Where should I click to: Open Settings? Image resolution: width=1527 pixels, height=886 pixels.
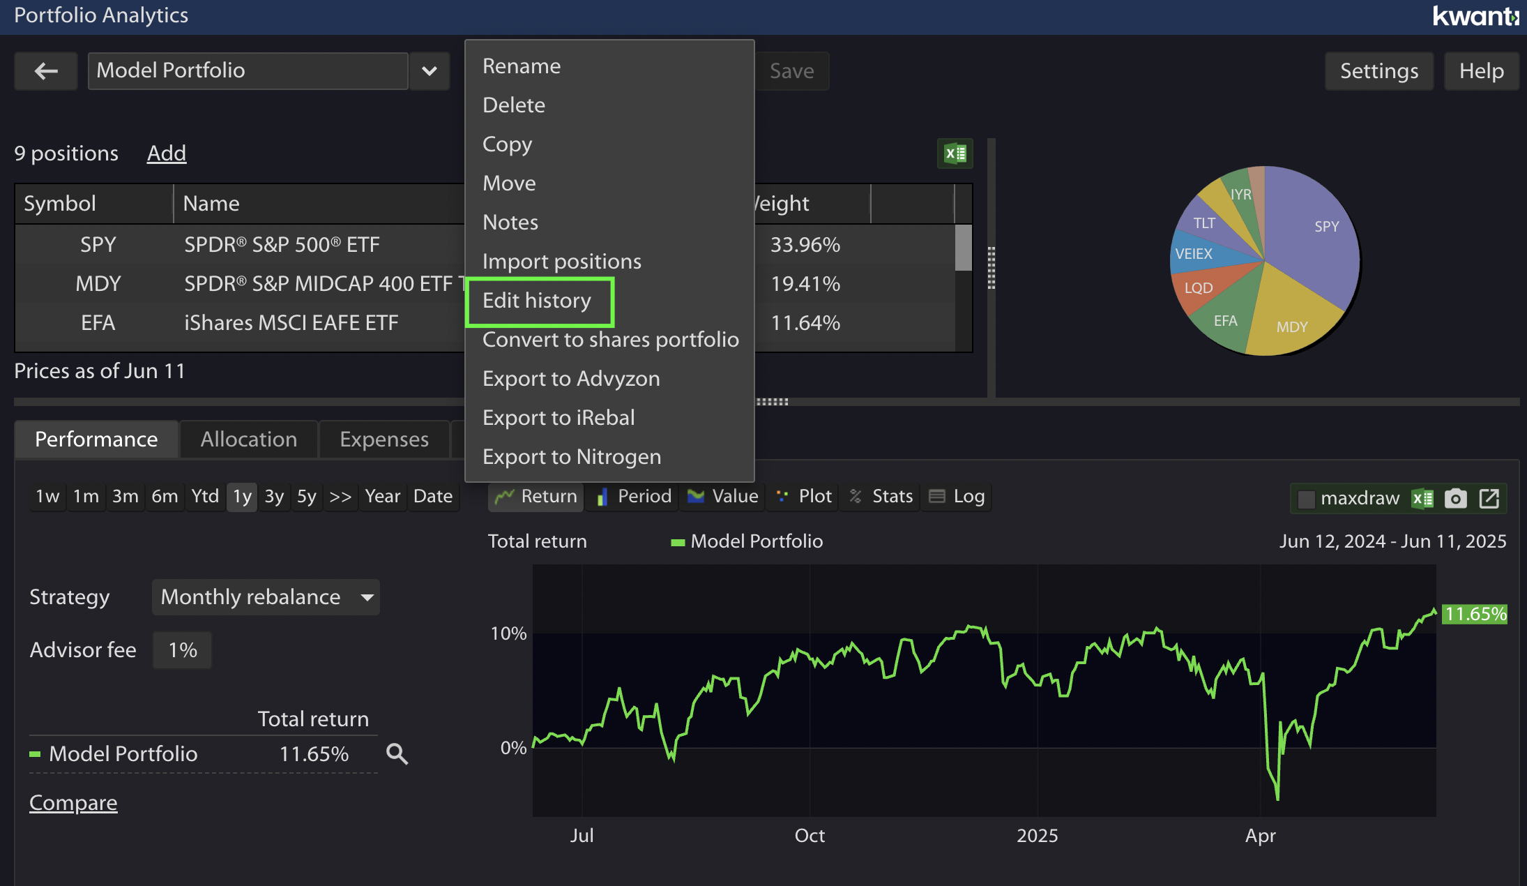pos(1379,70)
